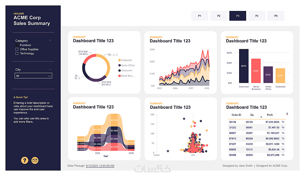
Task: Select profit cell $7,190.637
Action: tap(273, 133)
